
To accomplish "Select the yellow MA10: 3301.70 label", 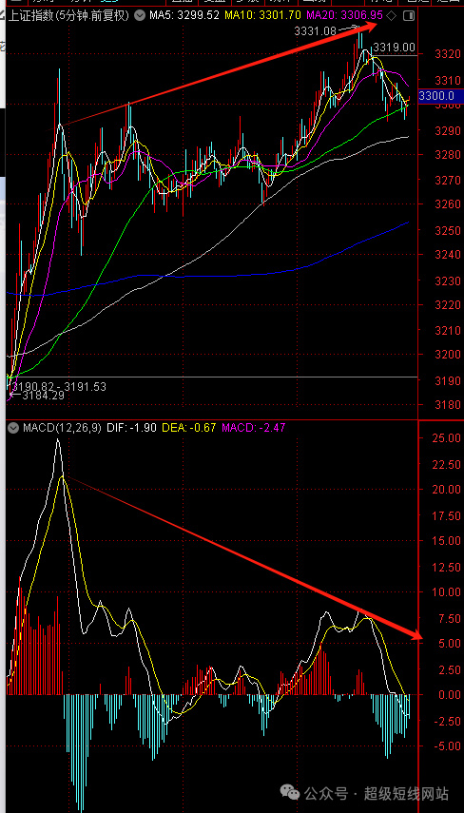I will pyautogui.click(x=262, y=16).
